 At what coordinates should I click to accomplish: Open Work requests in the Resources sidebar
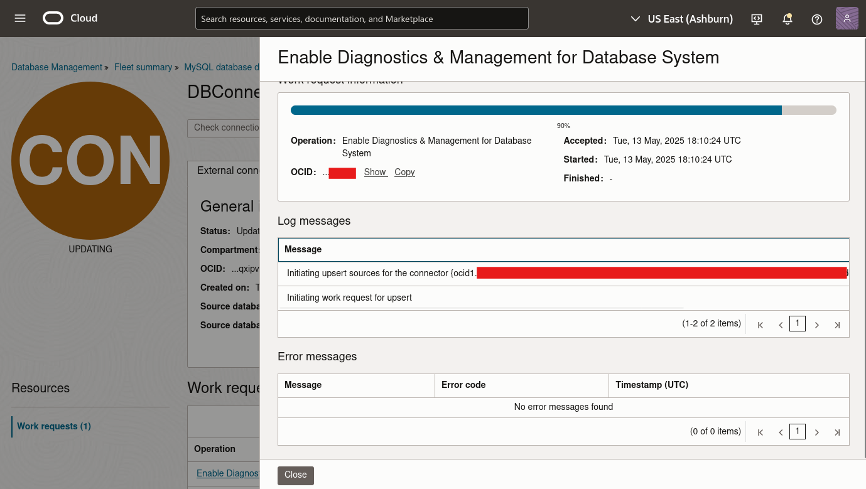pyautogui.click(x=54, y=426)
